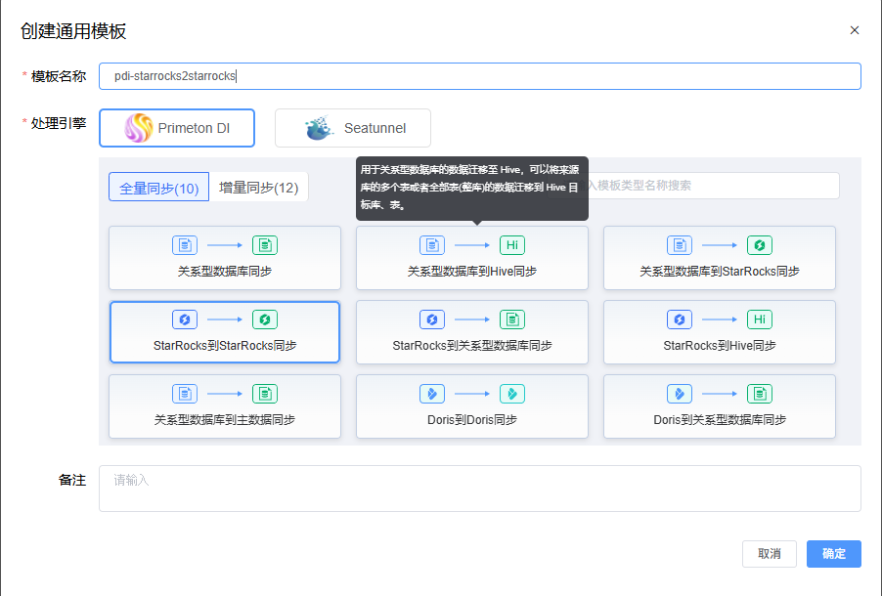The width and height of the screenshot is (882, 596).
Task: Select StarRocks到关系型数据库同步 template card
Action: [472, 332]
